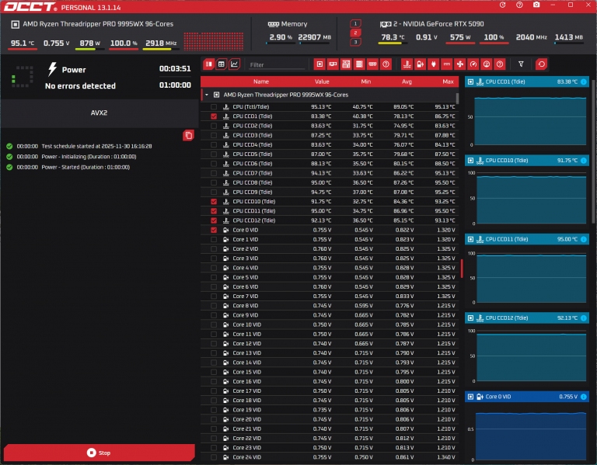The width and height of the screenshot is (597, 465).
Task: Select GPU slot 1 in the GPU selector
Action: point(355,24)
